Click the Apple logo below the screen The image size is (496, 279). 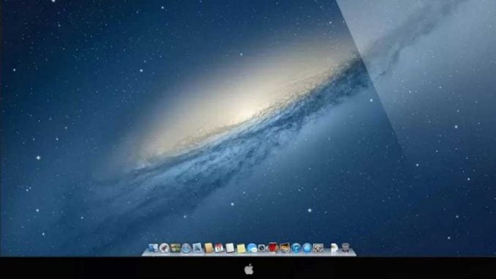pyautogui.click(x=249, y=269)
